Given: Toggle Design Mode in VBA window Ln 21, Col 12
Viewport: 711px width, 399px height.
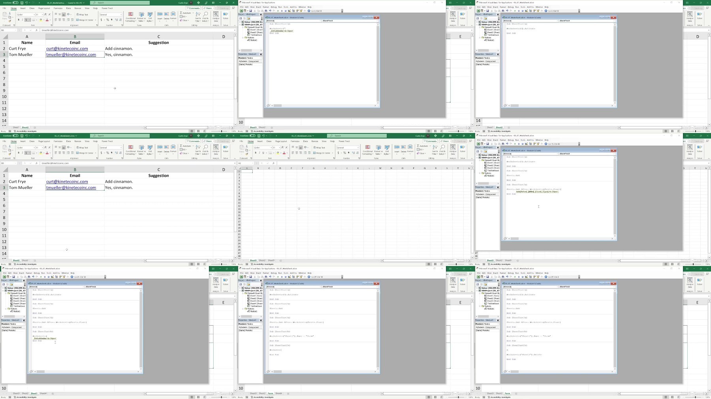Looking at the screenshot, I should 52,277.
